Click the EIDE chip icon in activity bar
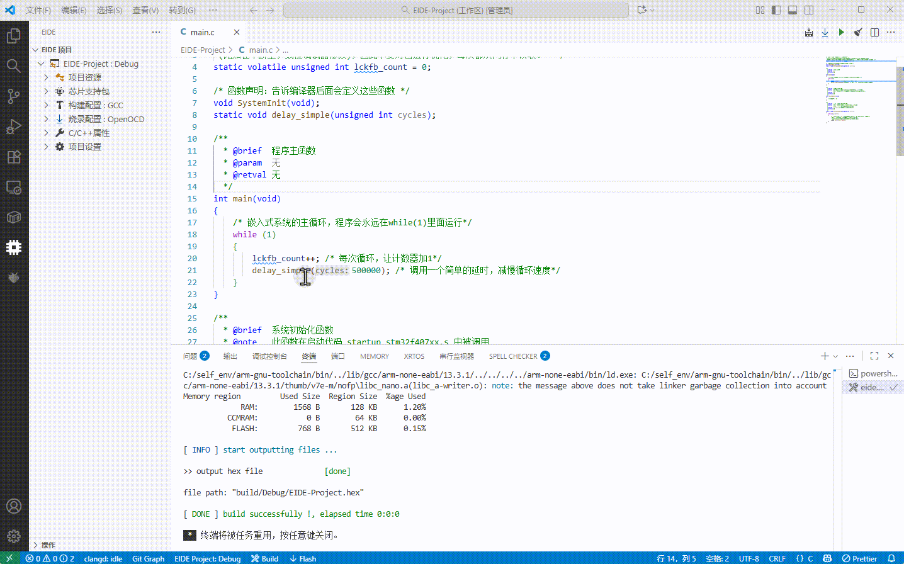 coord(14,247)
